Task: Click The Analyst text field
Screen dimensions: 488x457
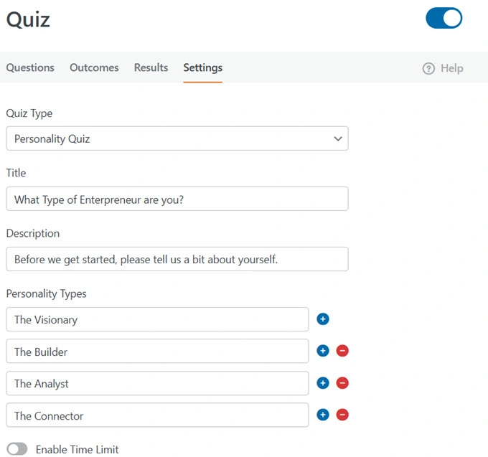Action: 157,384
